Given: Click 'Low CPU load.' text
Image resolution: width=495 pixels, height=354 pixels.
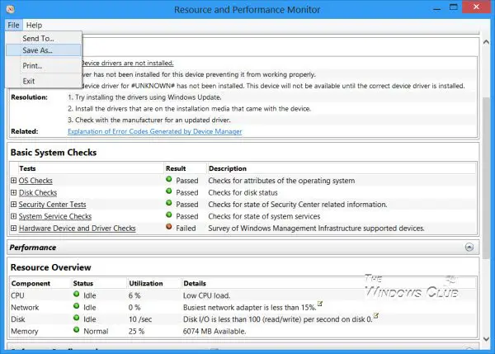Looking at the screenshot, I should tap(206, 295).
